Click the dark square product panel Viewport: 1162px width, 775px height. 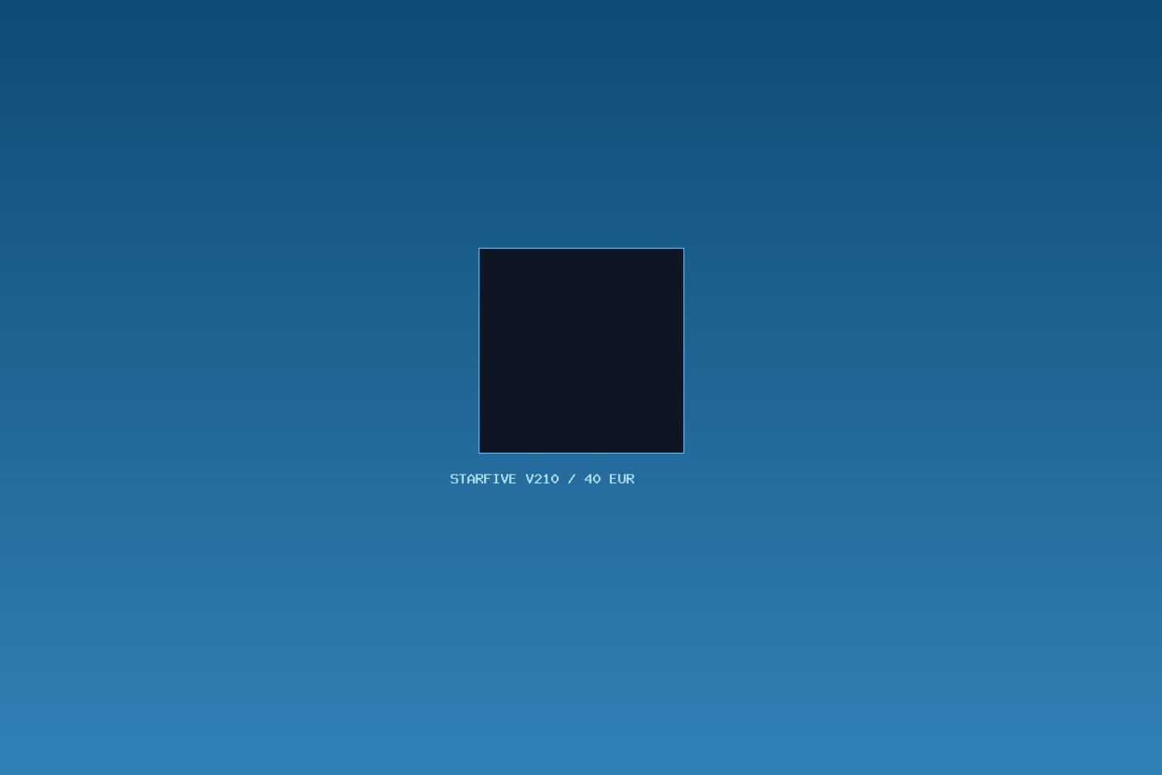(581, 350)
